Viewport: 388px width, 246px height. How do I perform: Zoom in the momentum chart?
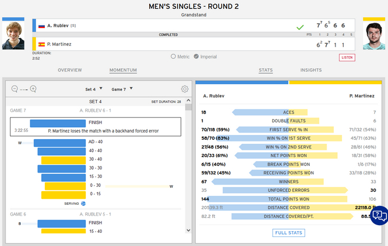33,89
